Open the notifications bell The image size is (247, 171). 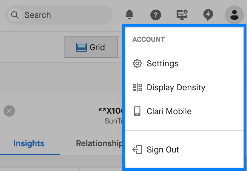(x=129, y=15)
